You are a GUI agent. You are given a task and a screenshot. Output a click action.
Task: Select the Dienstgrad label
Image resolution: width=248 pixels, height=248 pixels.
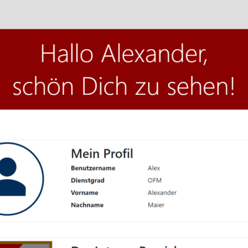(87, 180)
